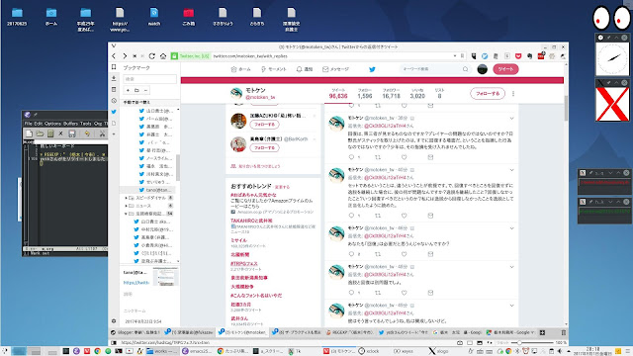Click the Twitter search magnifier icon
Image resolution: width=633 pixels, height=356 pixels.
465,69
